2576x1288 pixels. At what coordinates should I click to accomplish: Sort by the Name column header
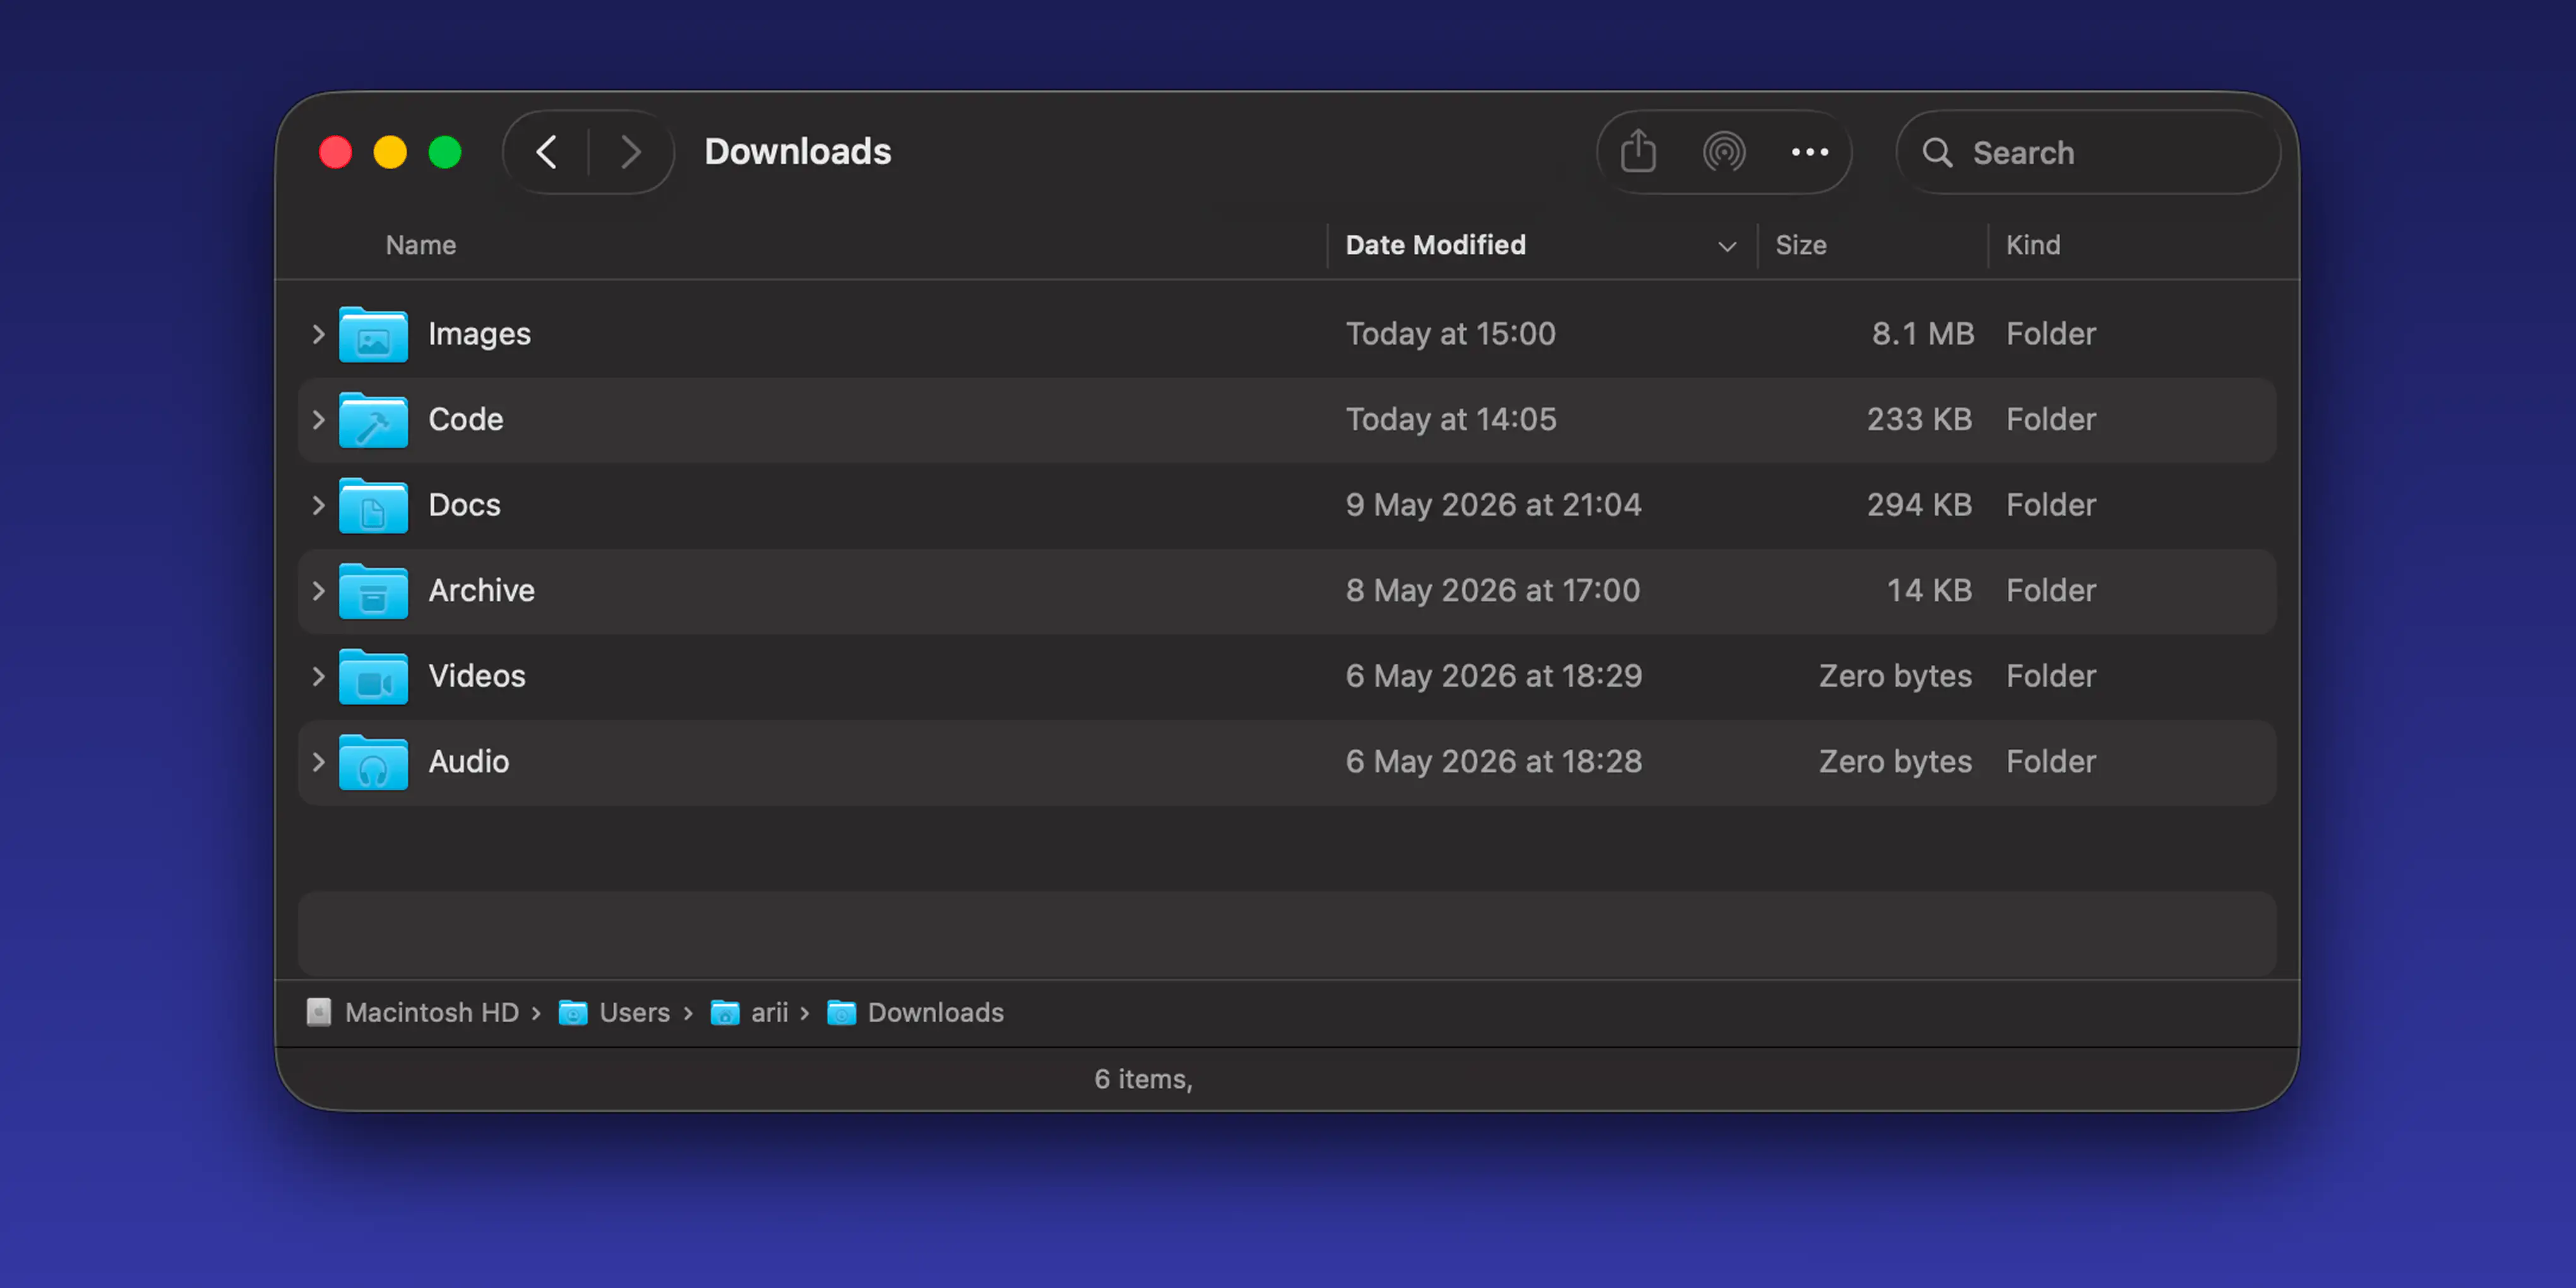coord(421,245)
